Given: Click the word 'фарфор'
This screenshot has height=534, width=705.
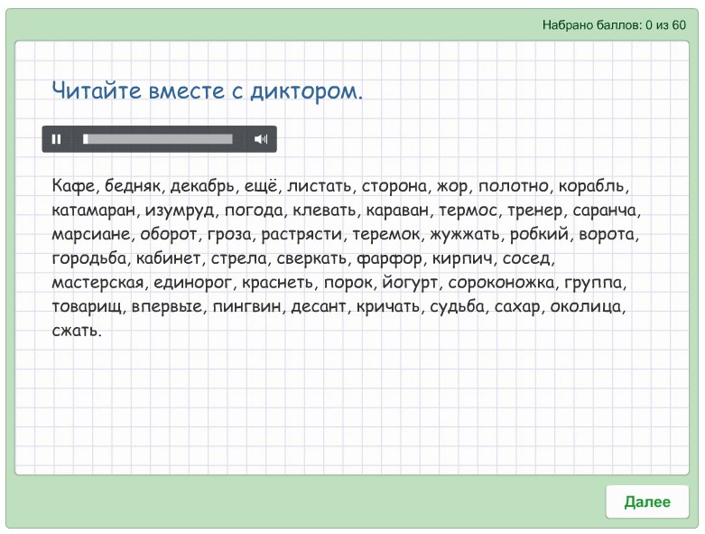Looking at the screenshot, I should pyautogui.click(x=389, y=258).
